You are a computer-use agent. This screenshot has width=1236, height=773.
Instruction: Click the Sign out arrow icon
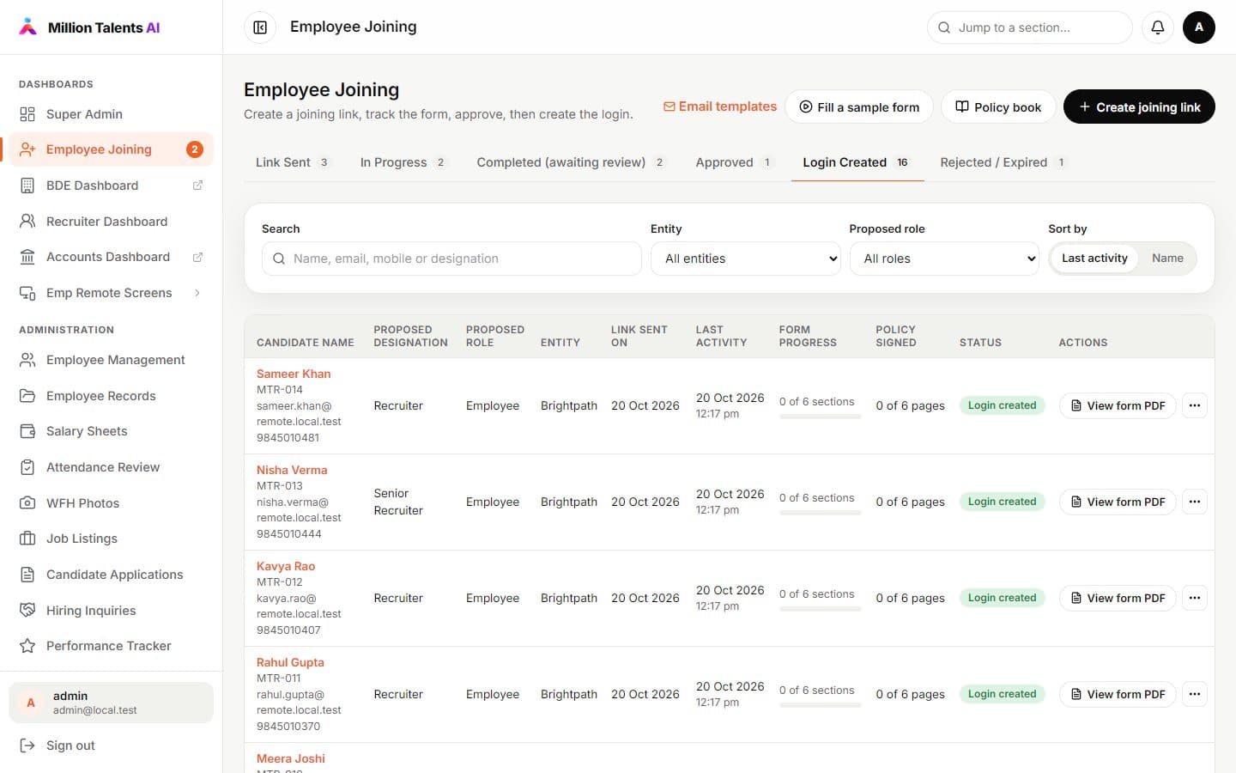pyautogui.click(x=27, y=746)
